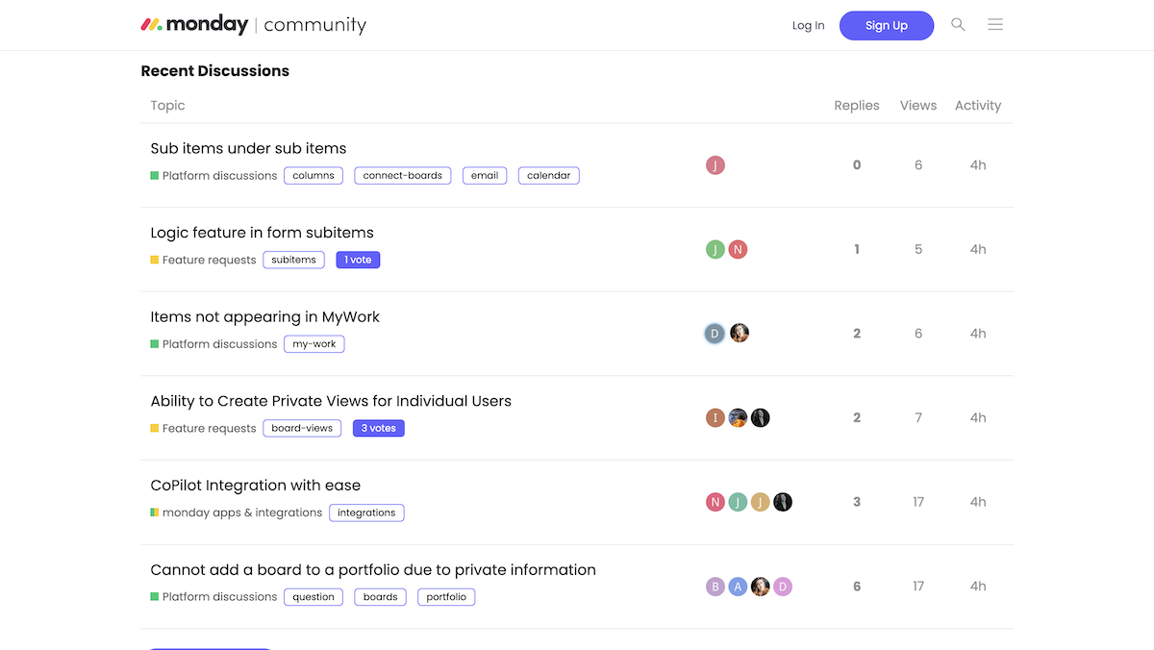Open the 'CoPilot Integration with ease' discussion
Image resolution: width=1154 pixels, height=650 pixels.
(x=255, y=485)
